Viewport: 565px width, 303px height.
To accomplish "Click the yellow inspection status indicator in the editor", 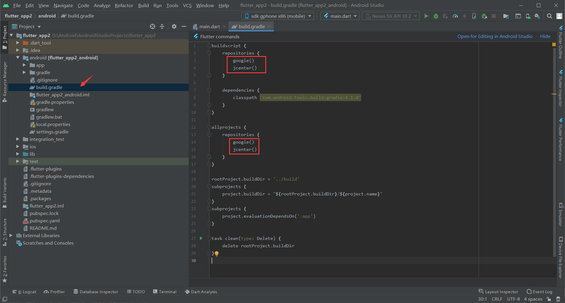I will point(554,44).
